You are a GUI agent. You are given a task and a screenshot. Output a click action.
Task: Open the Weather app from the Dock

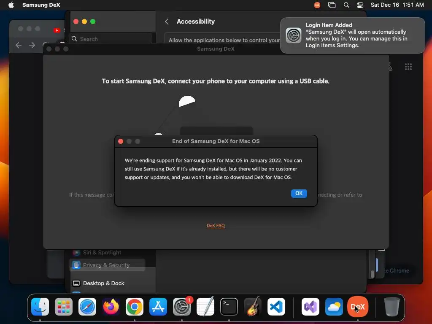point(334,307)
